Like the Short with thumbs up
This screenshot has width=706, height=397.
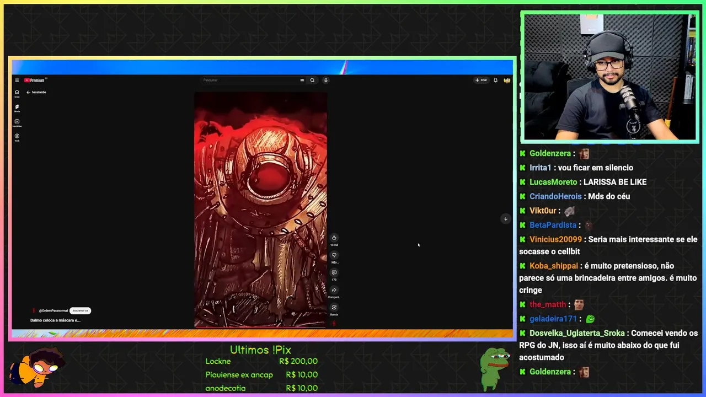coord(334,238)
